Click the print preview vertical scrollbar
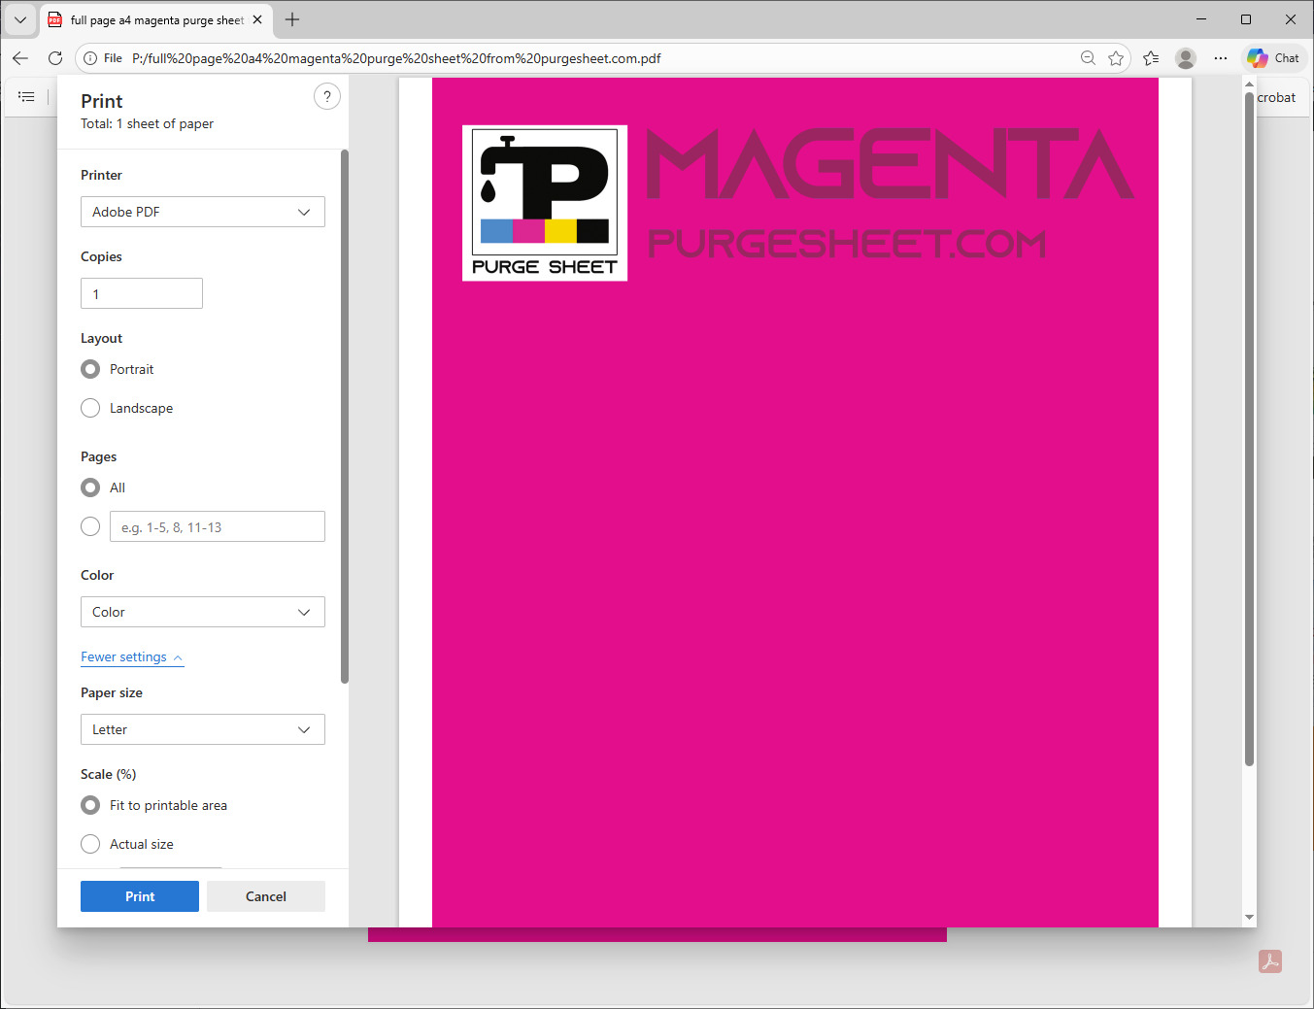The height and width of the screenshot is (1009, 1314). click(1249, 429)
